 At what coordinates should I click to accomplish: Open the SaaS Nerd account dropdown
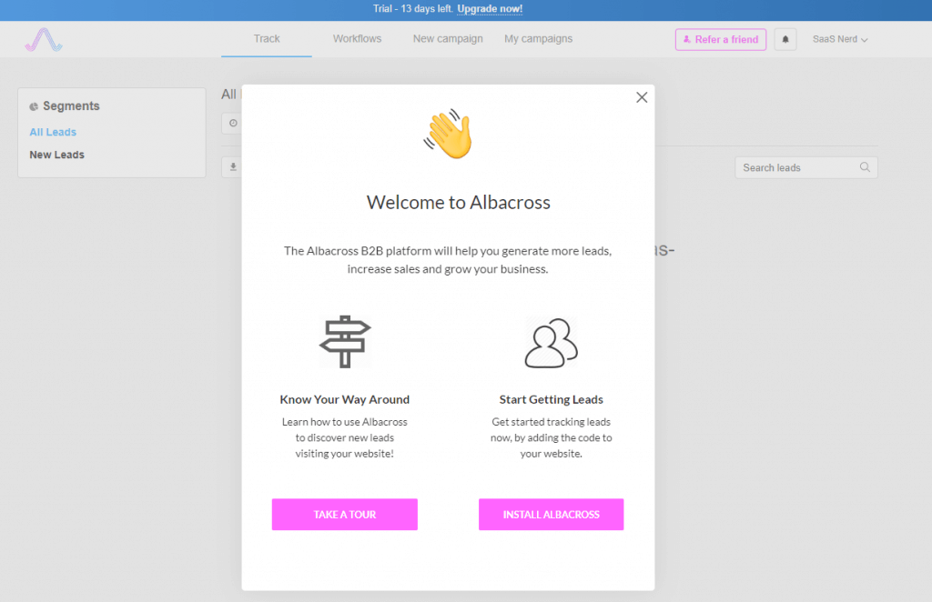point(838,39)
